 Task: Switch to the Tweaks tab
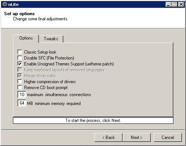pyautogui.click(x=51, y=39)
